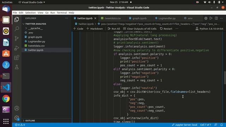The image size is (226, 127).
Task: Open Activities overview in top bar
Action: (x=7, y=2)
